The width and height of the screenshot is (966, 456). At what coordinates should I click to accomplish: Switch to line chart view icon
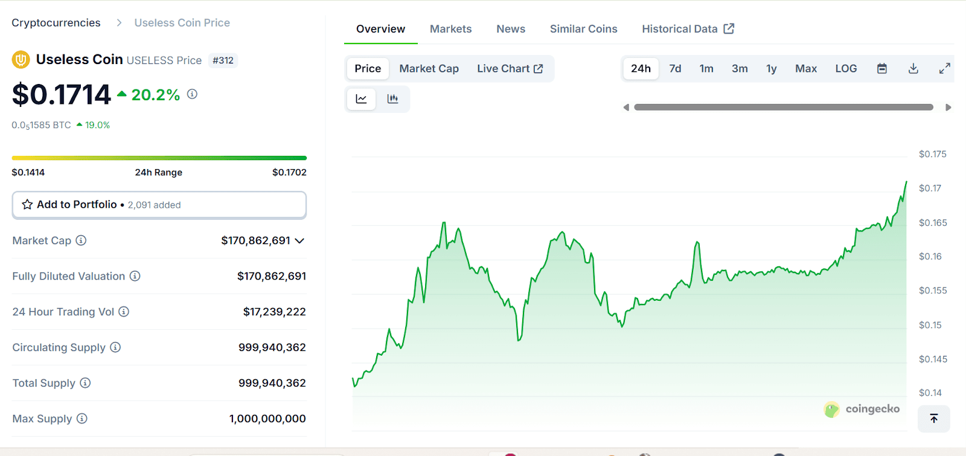(361, 99)
